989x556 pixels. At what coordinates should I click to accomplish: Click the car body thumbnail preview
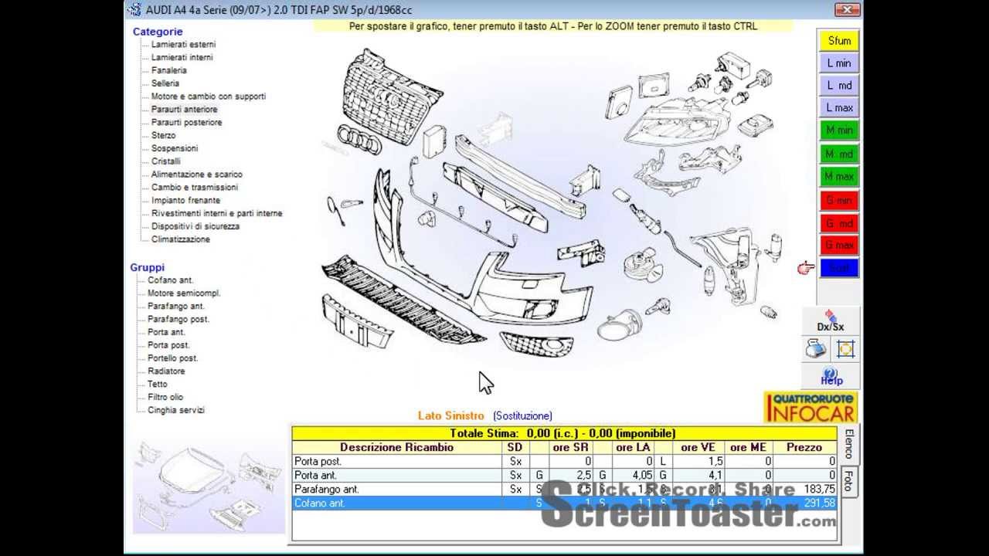pyautogui.click(x=209, y=488)
